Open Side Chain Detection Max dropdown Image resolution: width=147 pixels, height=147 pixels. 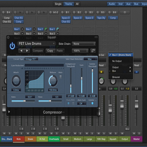click(90, 59)
